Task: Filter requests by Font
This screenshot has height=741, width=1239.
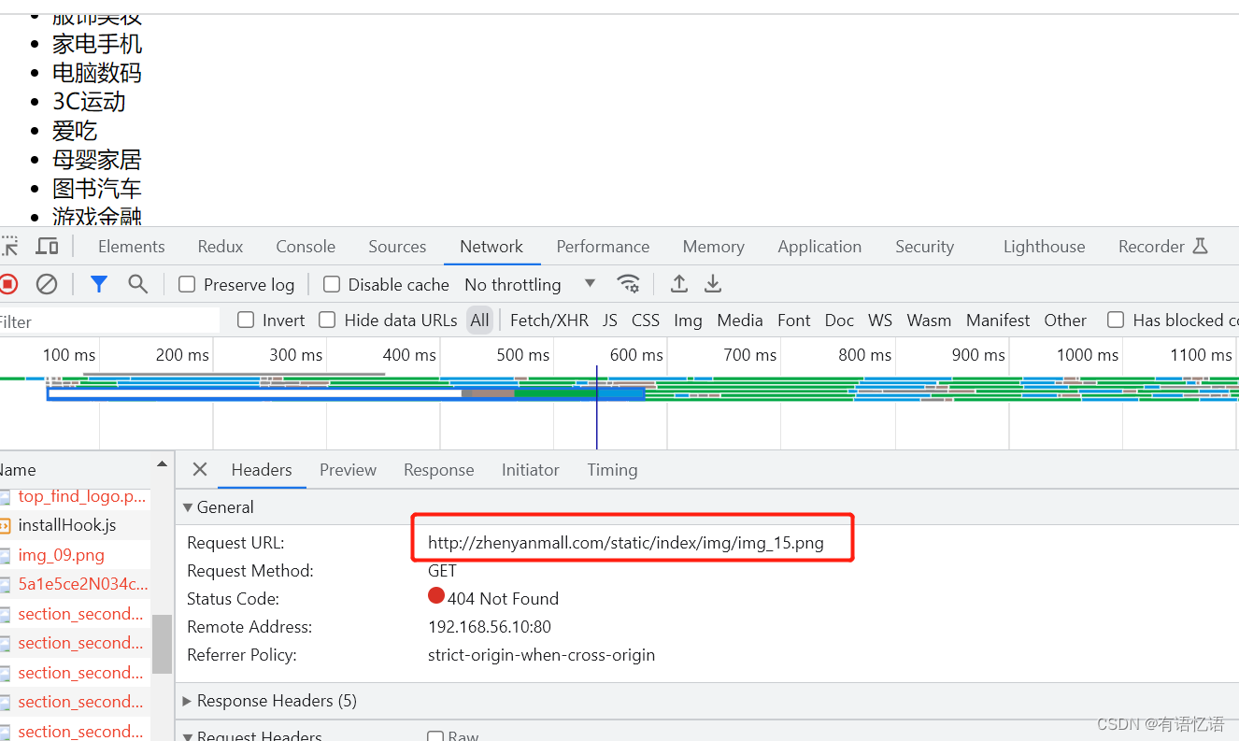Action: [794, 320]
